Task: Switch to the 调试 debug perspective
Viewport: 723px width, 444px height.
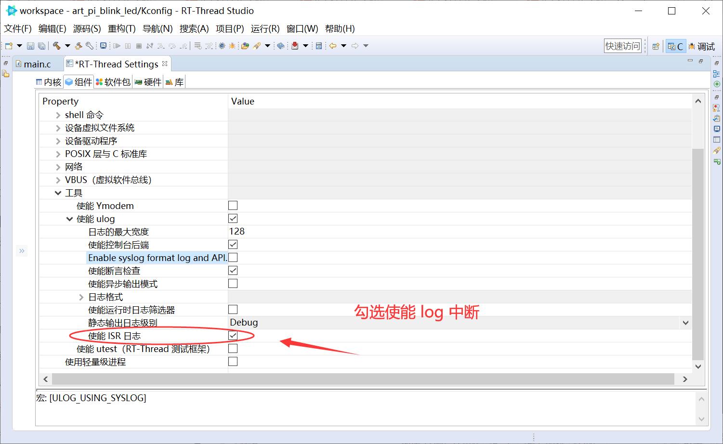Action: coord(702,46)
